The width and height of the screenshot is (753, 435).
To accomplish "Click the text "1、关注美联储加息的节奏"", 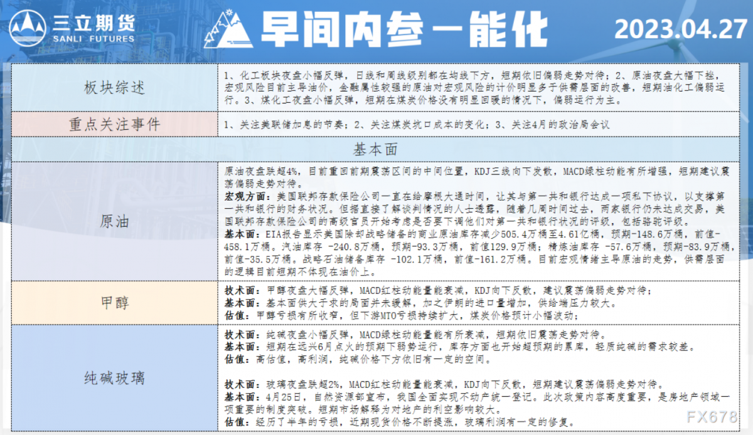I will pos(284,125).
